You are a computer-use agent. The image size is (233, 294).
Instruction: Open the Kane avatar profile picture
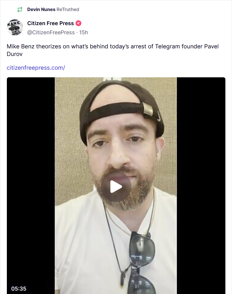click(15, 27)
